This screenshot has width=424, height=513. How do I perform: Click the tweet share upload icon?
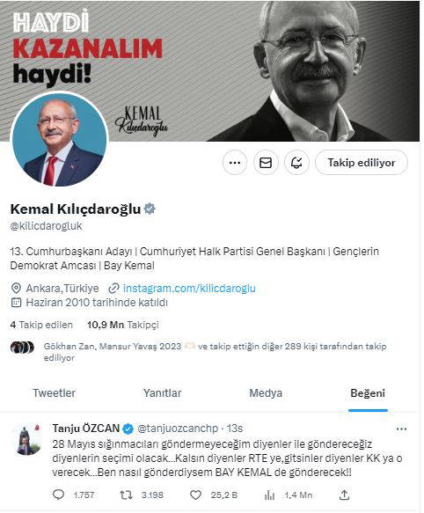pyautogui.click(x=344, y=495)
